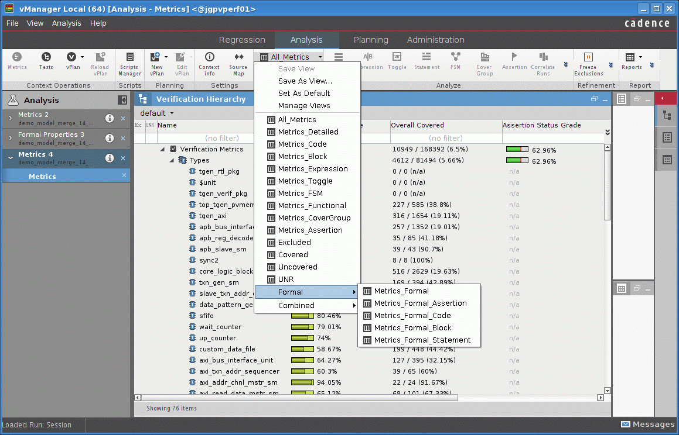Screen dimensions: 679x435
Task: Open the Metrics context operation
Action: pyautogui.click(x=17, y=60)
